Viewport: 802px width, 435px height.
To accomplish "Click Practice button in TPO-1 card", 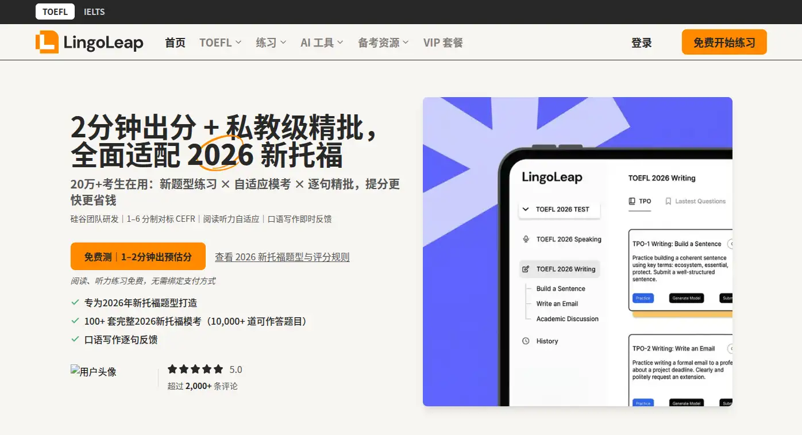I will point(643,298).
